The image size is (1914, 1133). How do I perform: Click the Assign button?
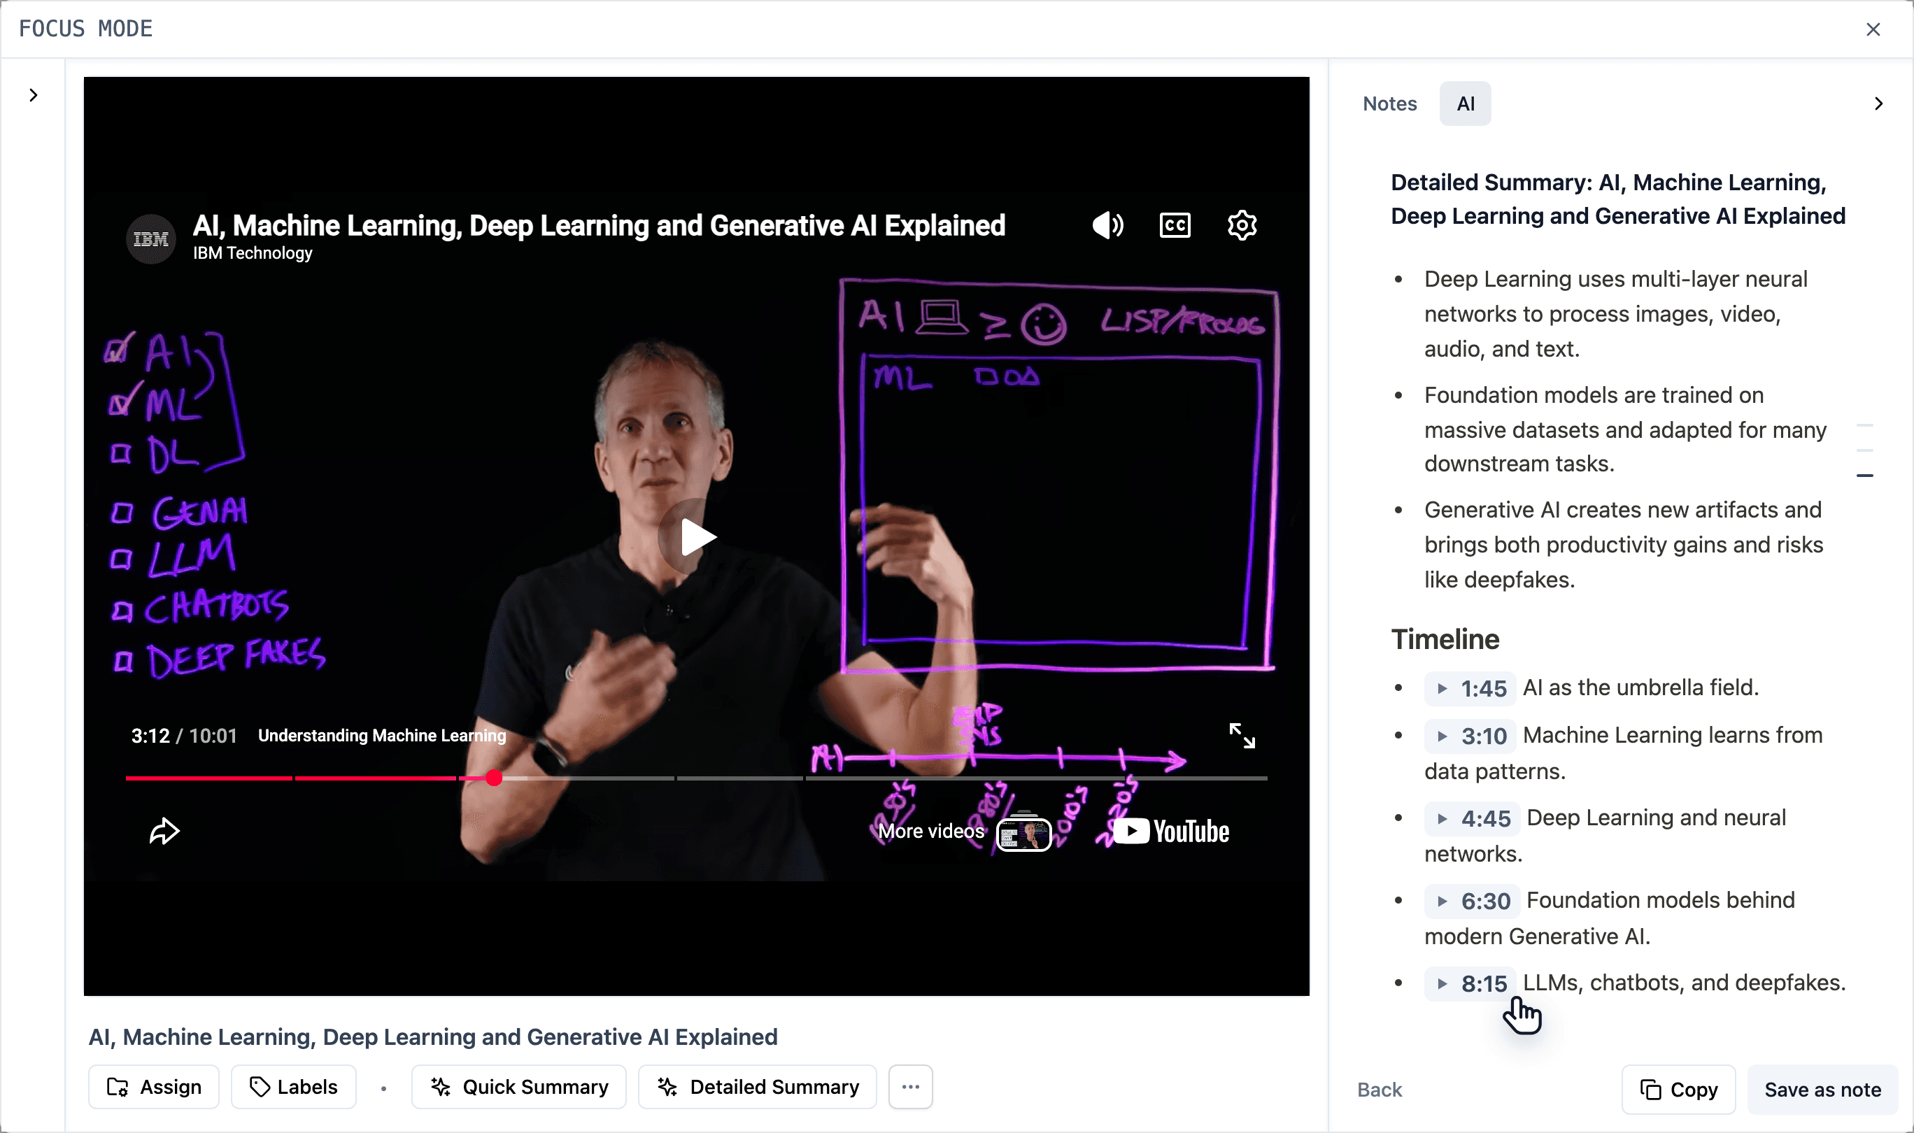pos(153,1088)
